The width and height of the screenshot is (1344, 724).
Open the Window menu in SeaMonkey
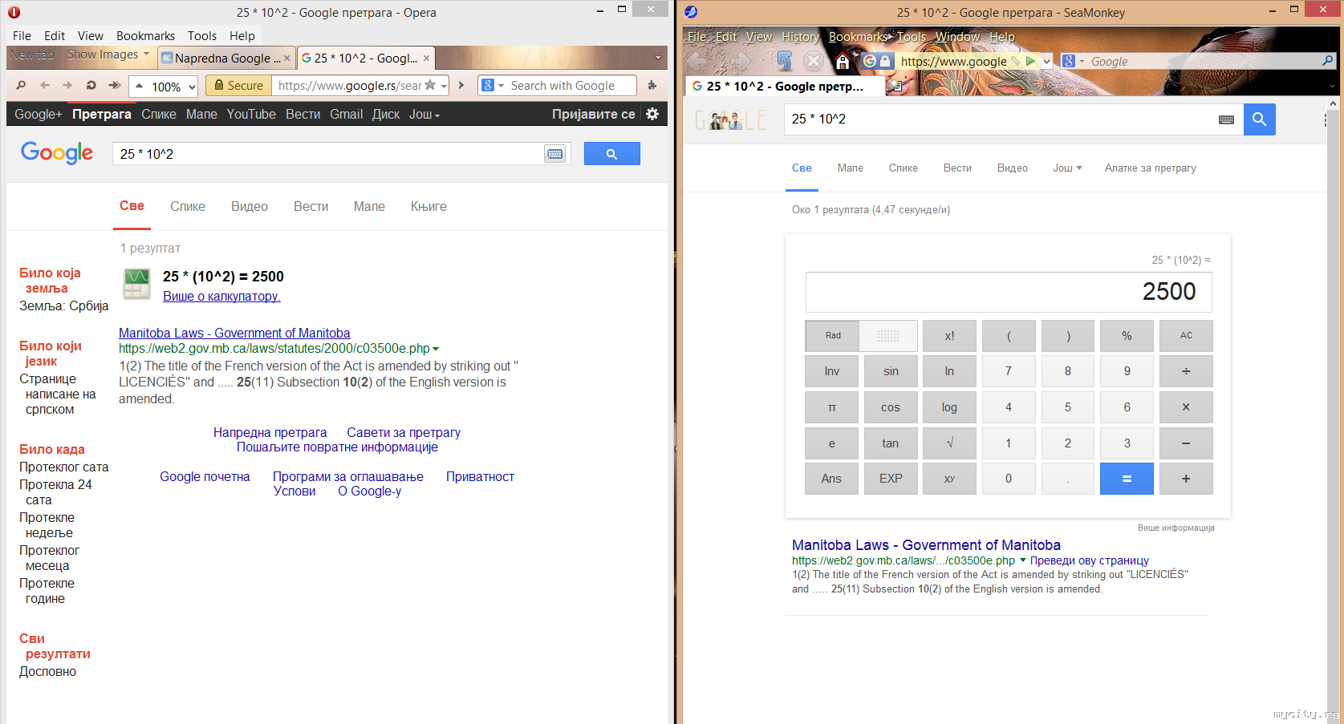point(957,37)
